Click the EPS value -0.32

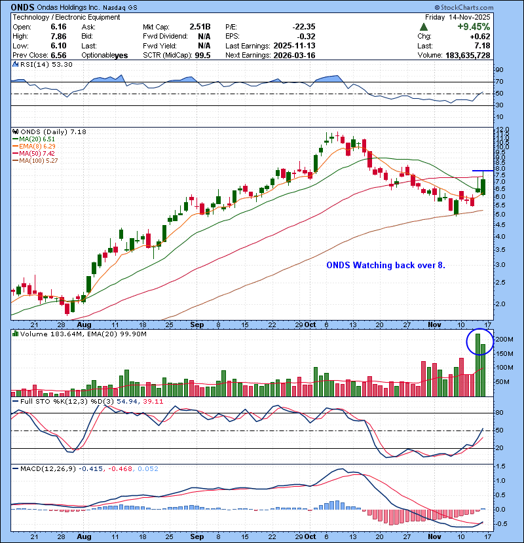click(x=307, y=37)
